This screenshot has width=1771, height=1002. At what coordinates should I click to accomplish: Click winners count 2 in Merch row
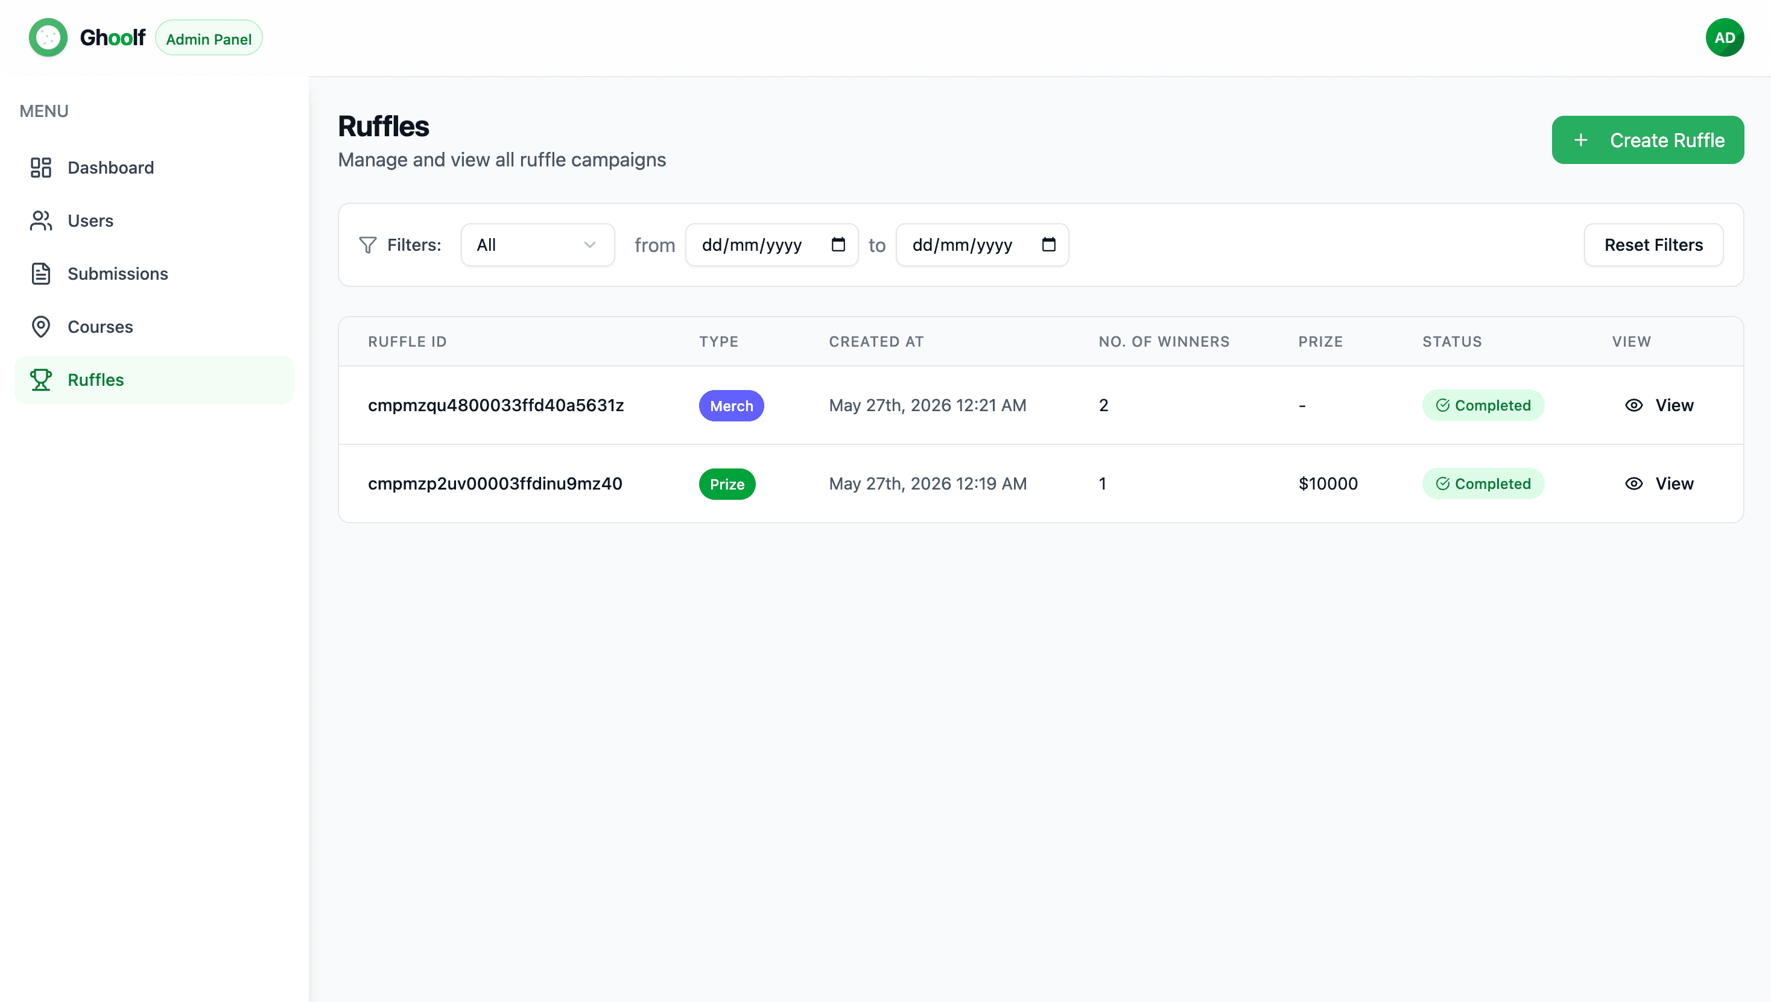tap(1104, 405)
